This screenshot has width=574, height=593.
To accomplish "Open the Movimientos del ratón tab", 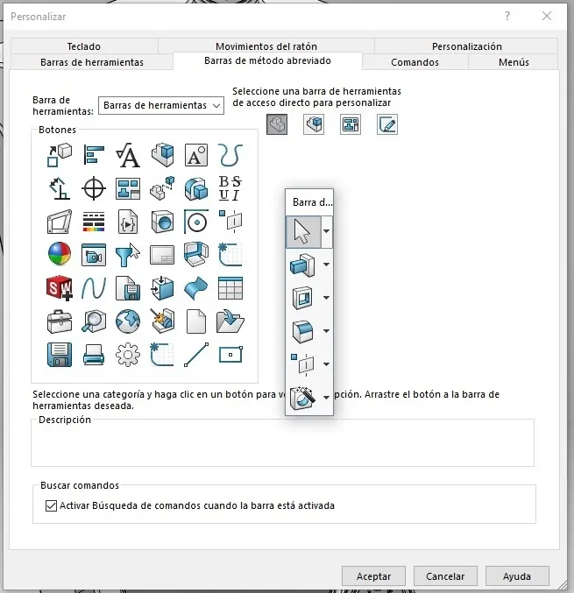I will tap(266, 46).
